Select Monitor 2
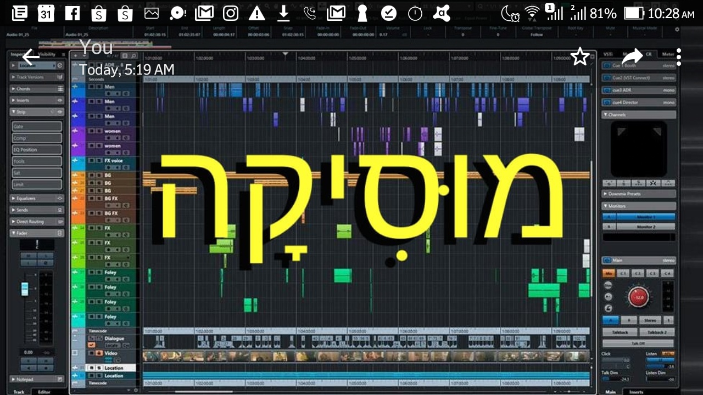 [x=646, y=227]
